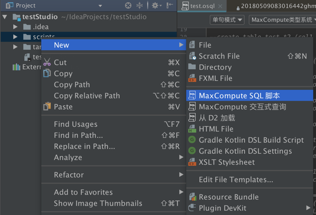Image resolution: width=316 pixels, height=215 pixels.
Task: Select MaxCompute 交互式查询
Action: [x=250, y=107]
